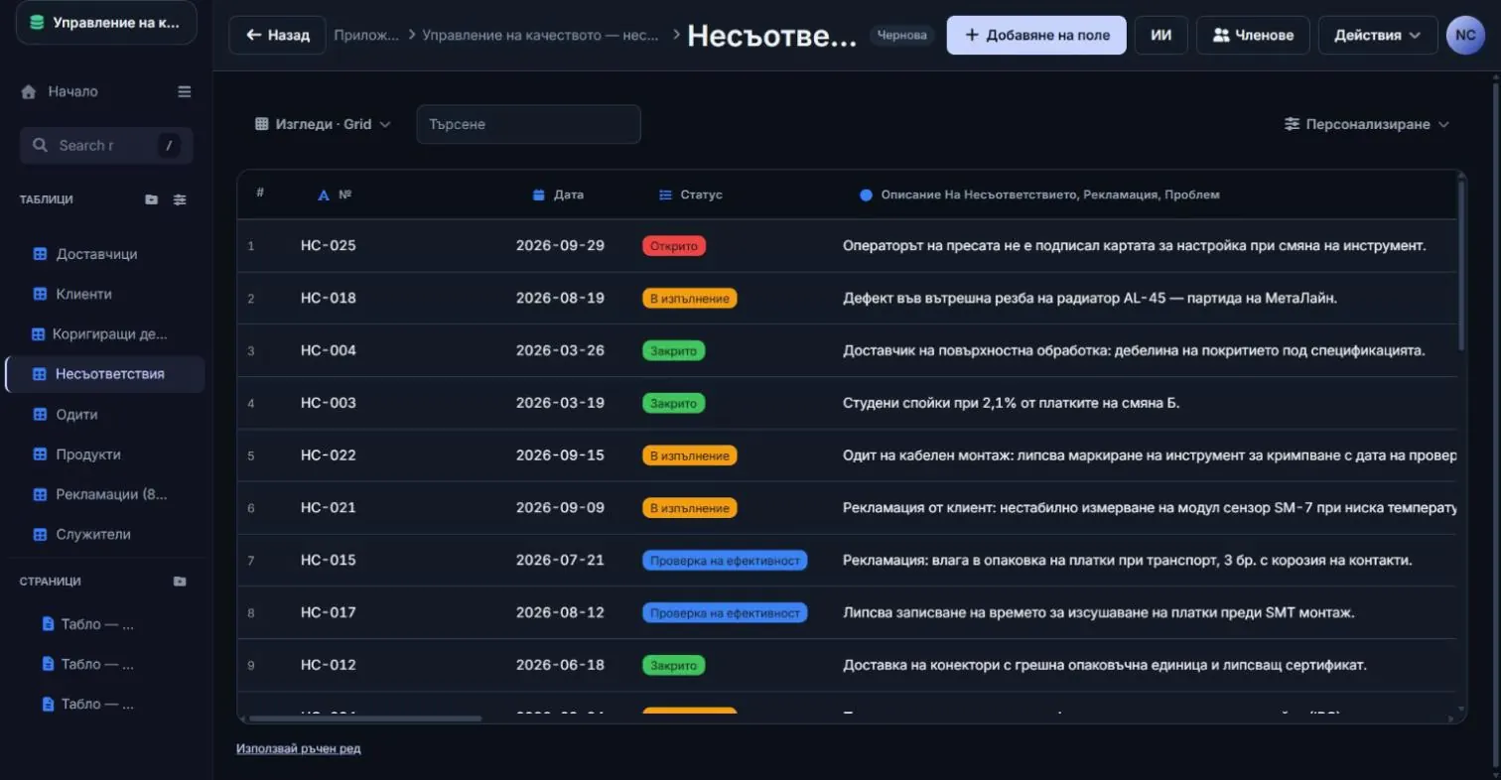1501x780 pixels.
Task: Open the workspace switcher database icon
Action: (37, 23)
